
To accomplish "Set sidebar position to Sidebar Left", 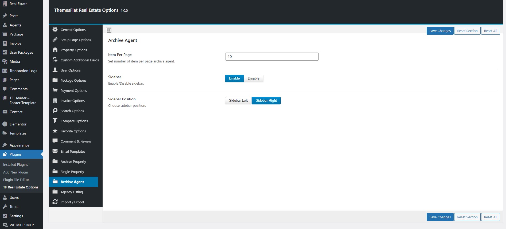I will (x=238, y=101).
